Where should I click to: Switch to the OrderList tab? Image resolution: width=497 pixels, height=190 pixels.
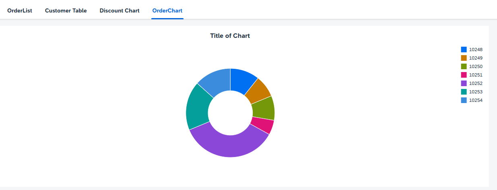pyautogui.click(x=20, y=11)
